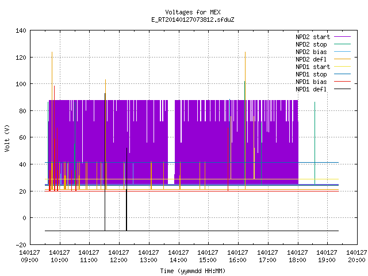Screen dimensions: 368x276
Task: Click the -20 y-axis tick label
Action: tap(21, 245)
